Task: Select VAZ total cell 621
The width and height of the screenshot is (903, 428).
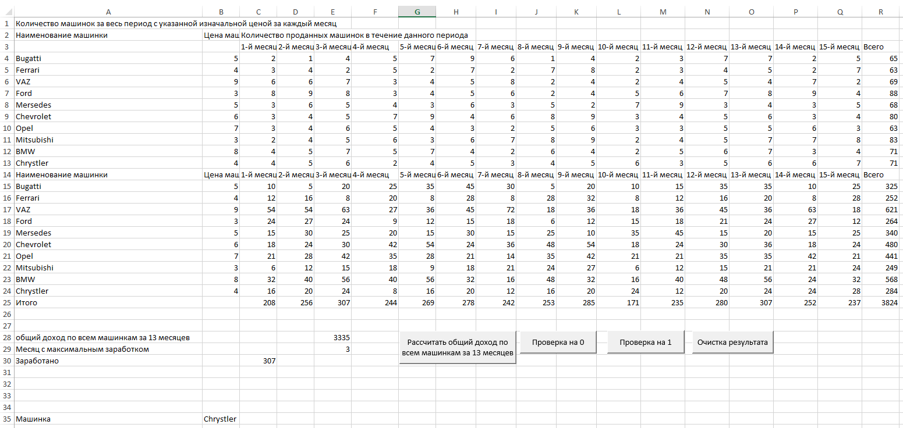Action: pyautogui.click(x=882, y=209)
